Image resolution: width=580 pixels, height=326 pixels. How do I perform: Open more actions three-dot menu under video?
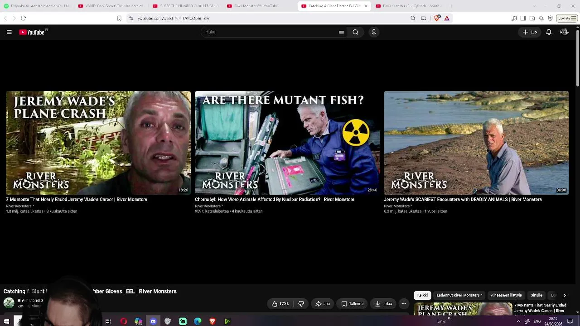pyautogui.click(x=404, y=304)
